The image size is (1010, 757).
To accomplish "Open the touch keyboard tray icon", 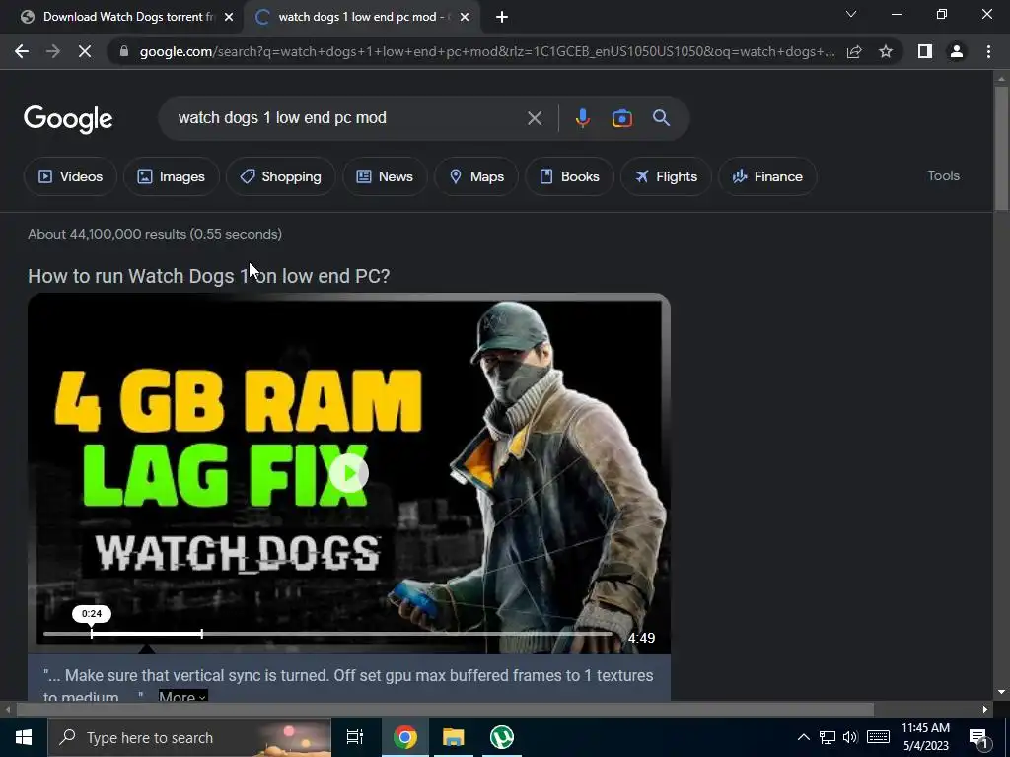I will [878, 737].
